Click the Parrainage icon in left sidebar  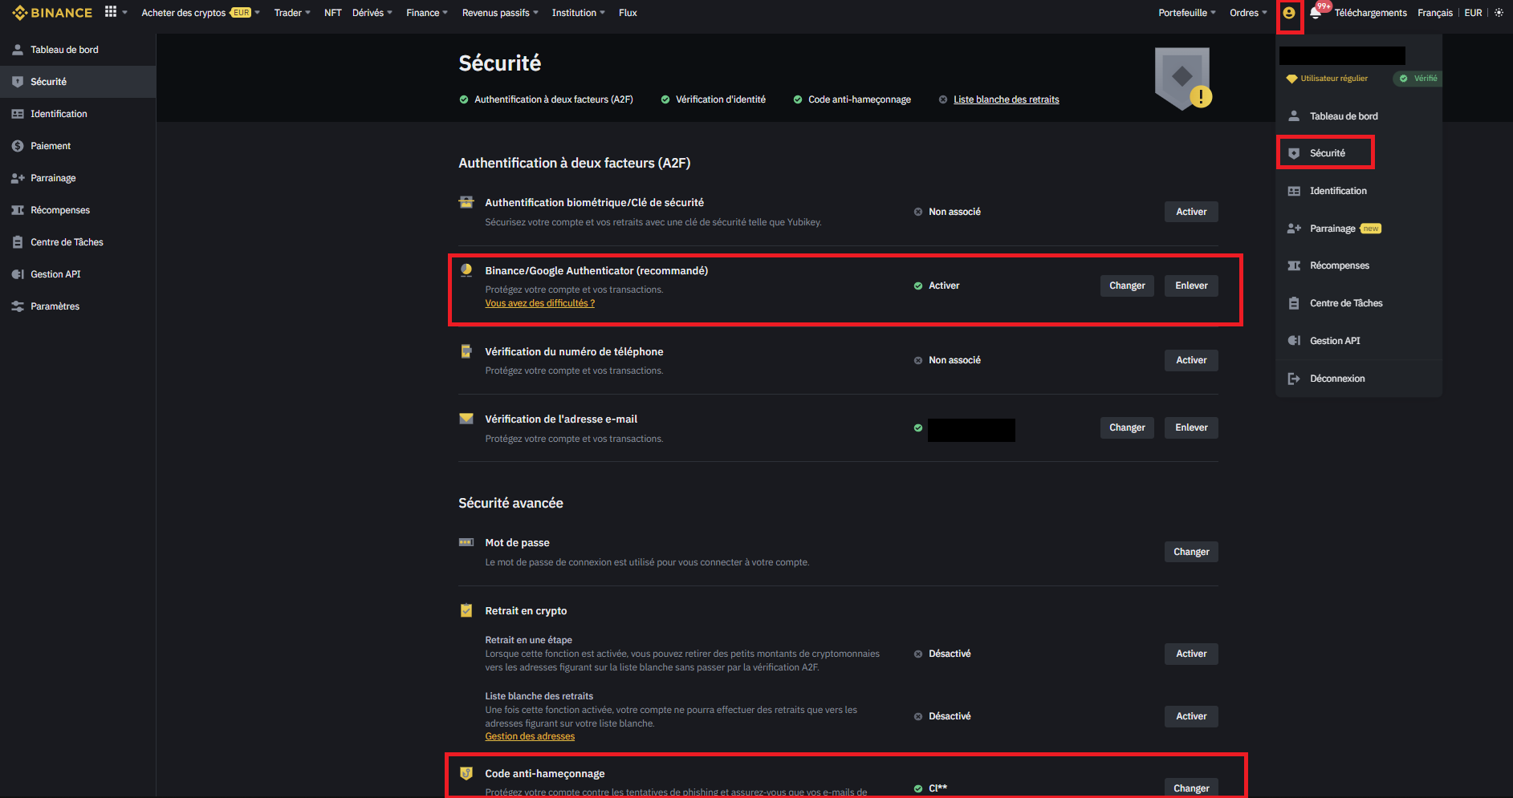(x=18, y=178)
